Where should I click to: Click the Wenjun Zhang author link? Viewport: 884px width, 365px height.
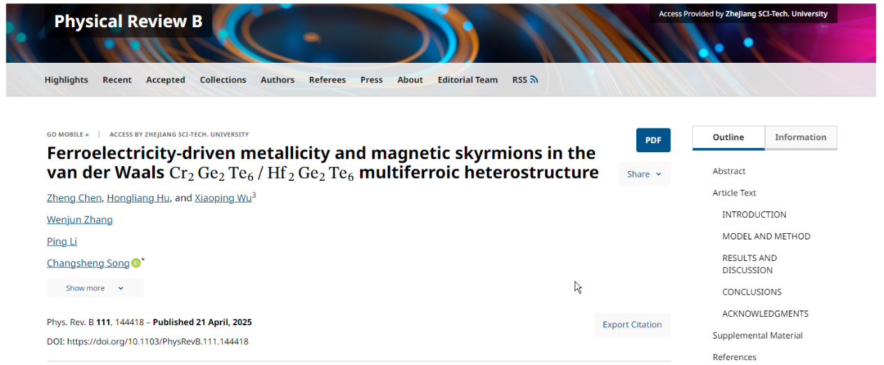[80, 220]
